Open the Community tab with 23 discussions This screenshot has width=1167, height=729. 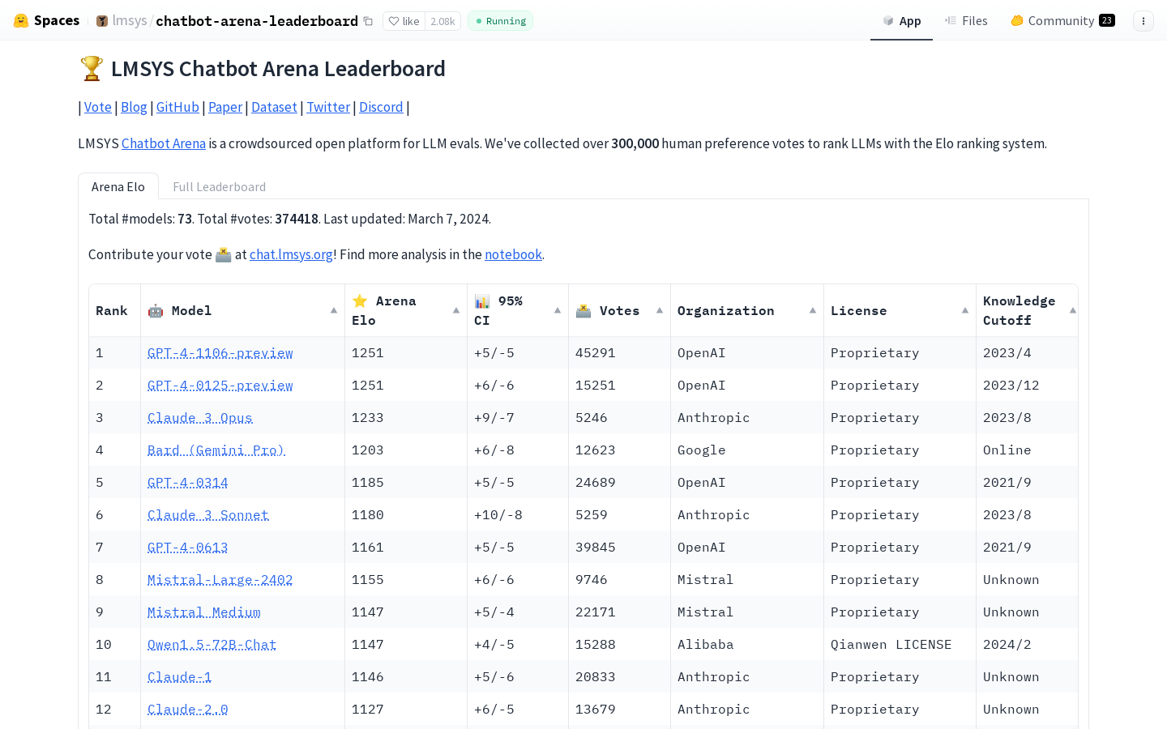click(x=1062, y=20)
